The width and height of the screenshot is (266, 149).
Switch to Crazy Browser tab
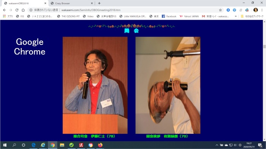[x=72, y=3]
